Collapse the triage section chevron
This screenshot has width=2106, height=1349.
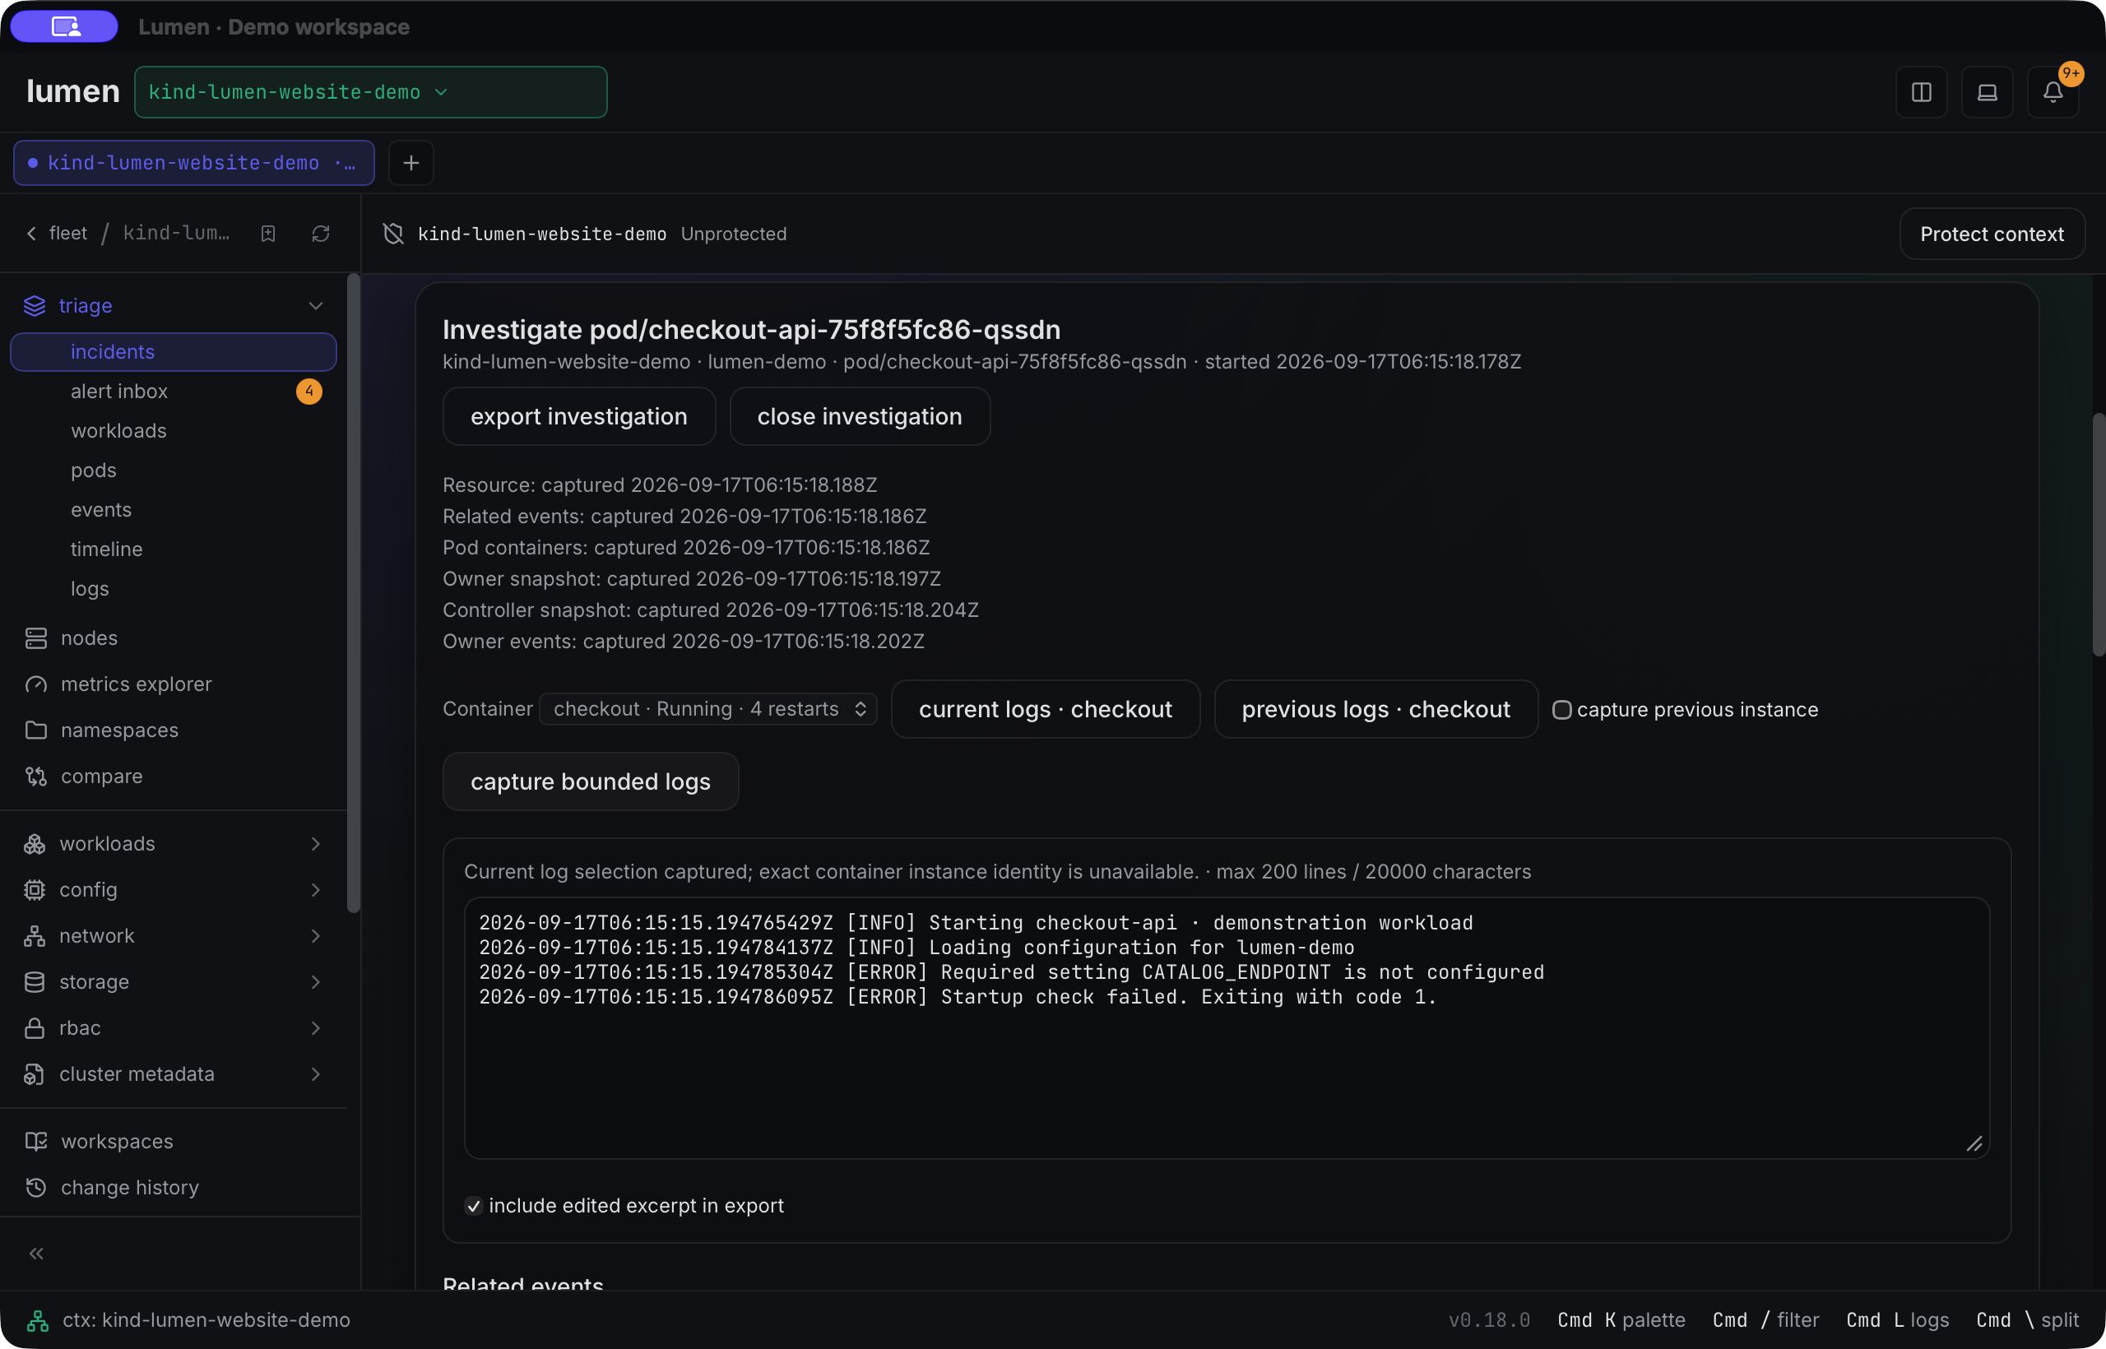tap(315, 306)
